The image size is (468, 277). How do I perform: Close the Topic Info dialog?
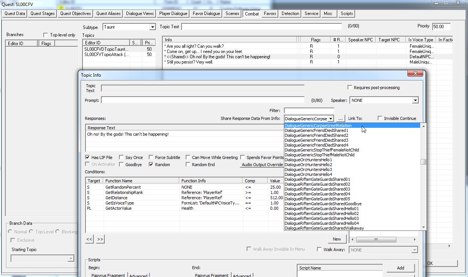click(415, 74)
